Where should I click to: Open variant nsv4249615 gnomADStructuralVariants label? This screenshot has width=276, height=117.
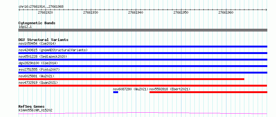[53, 50]
